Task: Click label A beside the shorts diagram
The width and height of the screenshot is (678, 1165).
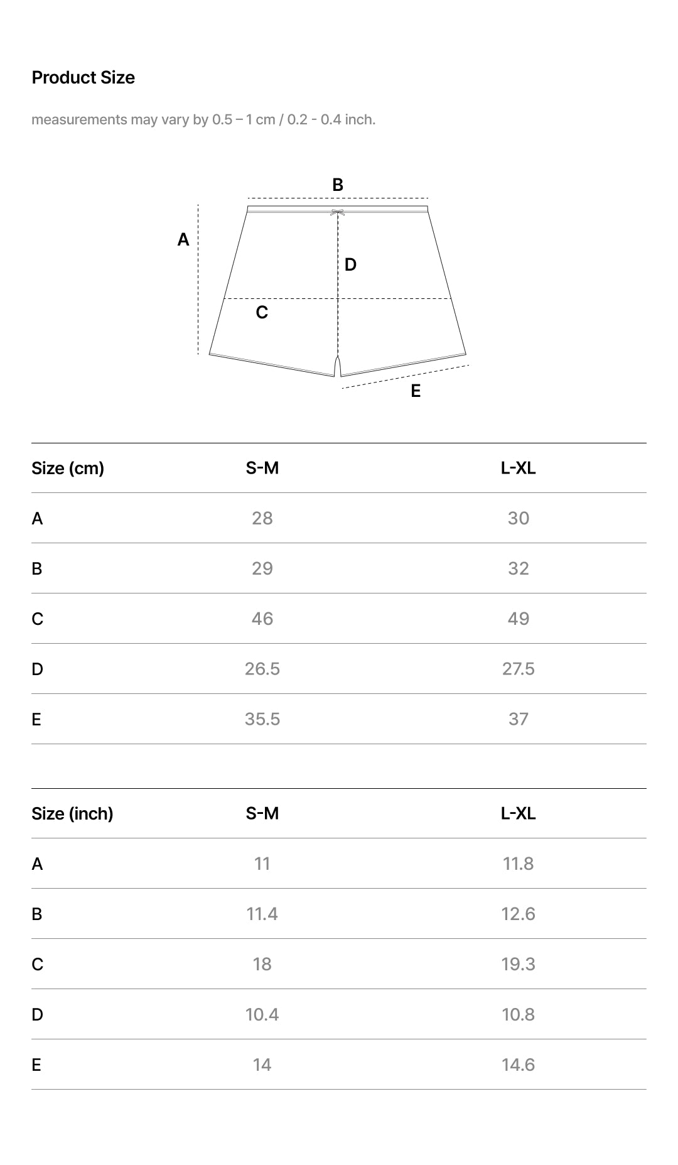Action: coord(183,239)
